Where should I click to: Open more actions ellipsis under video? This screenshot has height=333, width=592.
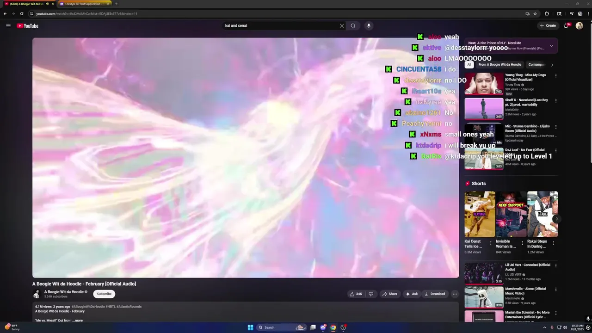coord(455,294)
